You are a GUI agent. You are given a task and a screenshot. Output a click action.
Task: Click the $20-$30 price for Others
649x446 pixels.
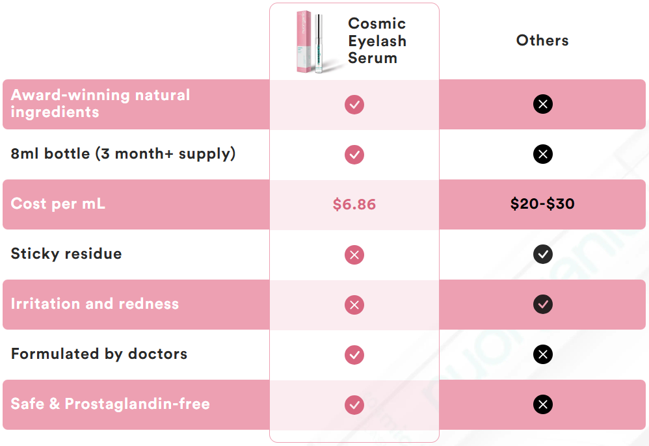[542, 204]
